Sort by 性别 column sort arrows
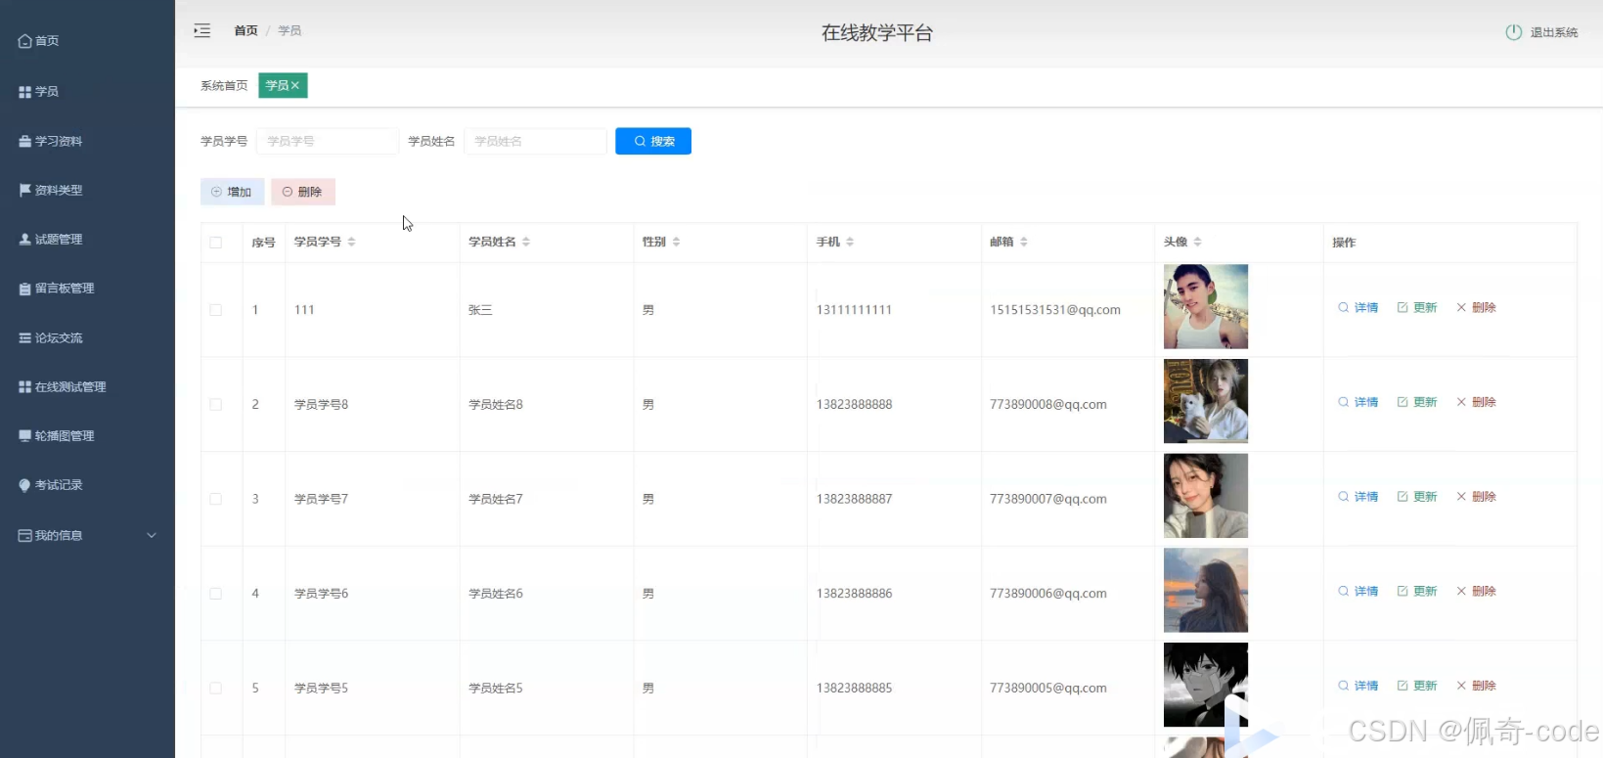1603x758 pixels. tap(676, 242)
